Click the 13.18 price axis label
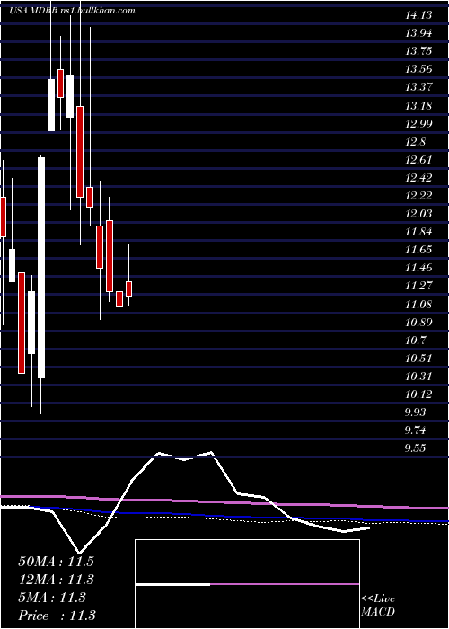The image size is (449, 629). [x=418, y=106]
